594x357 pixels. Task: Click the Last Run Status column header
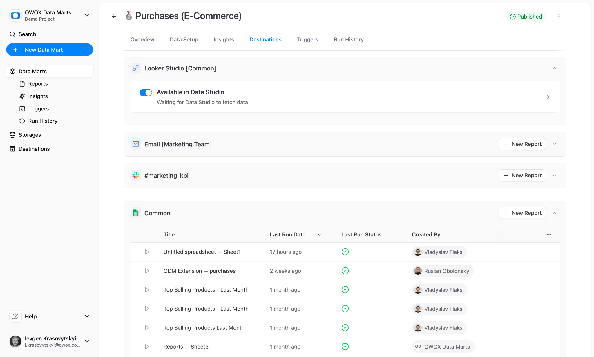pyautogui.click(x=361, y=234)
